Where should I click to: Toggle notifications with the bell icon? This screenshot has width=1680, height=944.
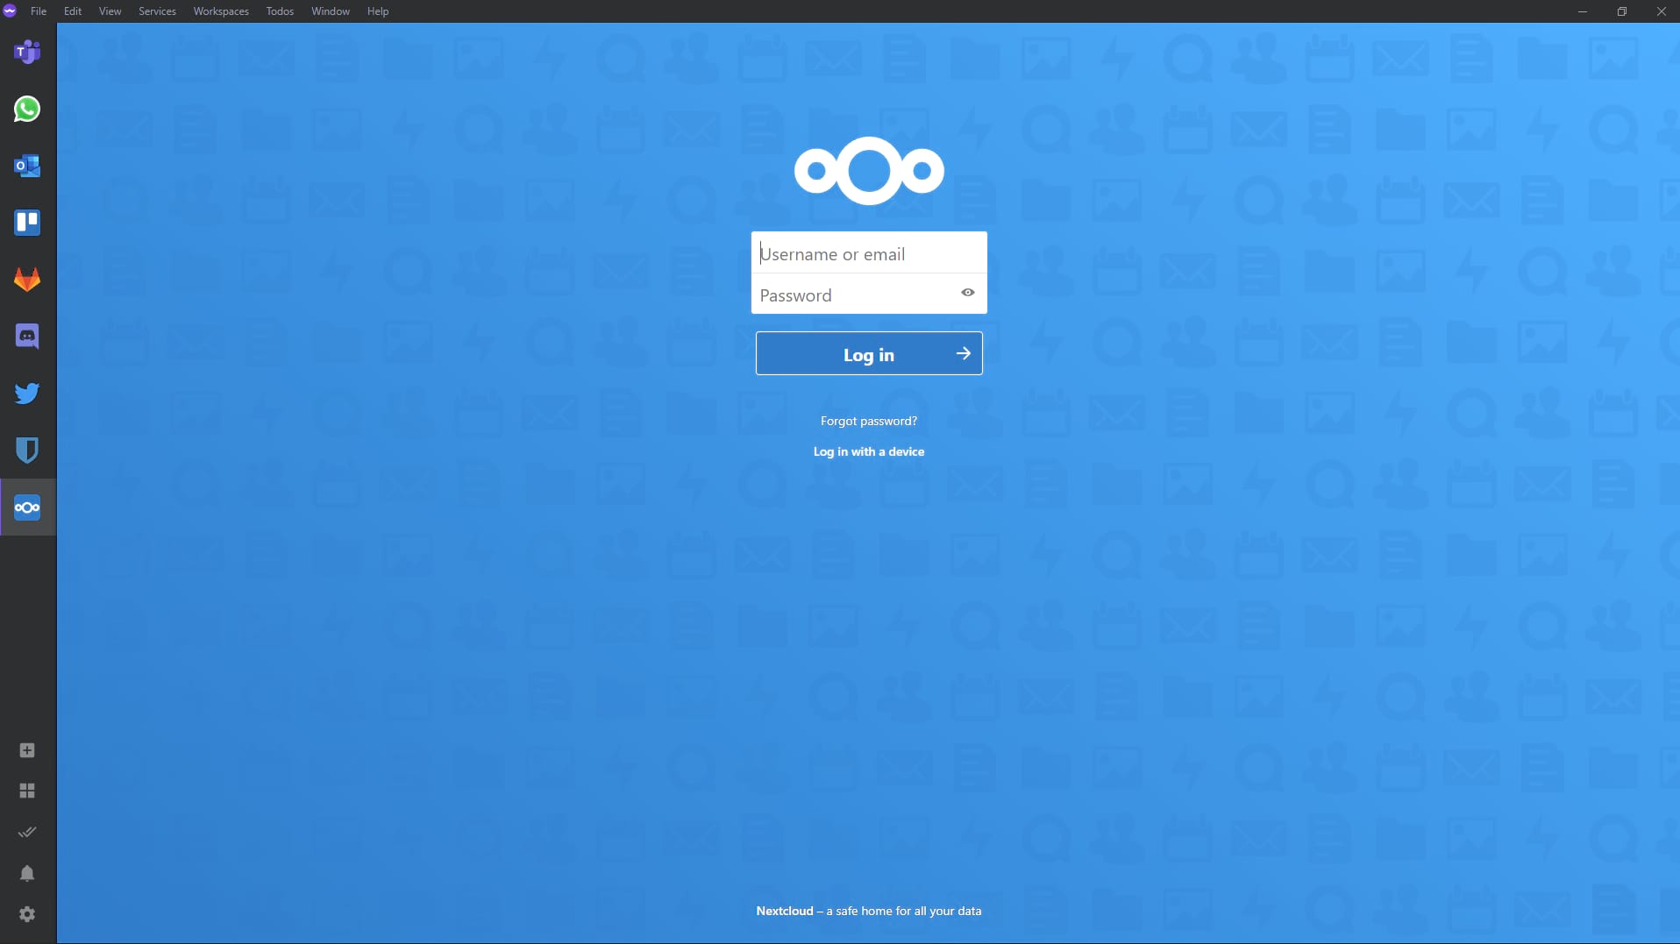point(27,873)
